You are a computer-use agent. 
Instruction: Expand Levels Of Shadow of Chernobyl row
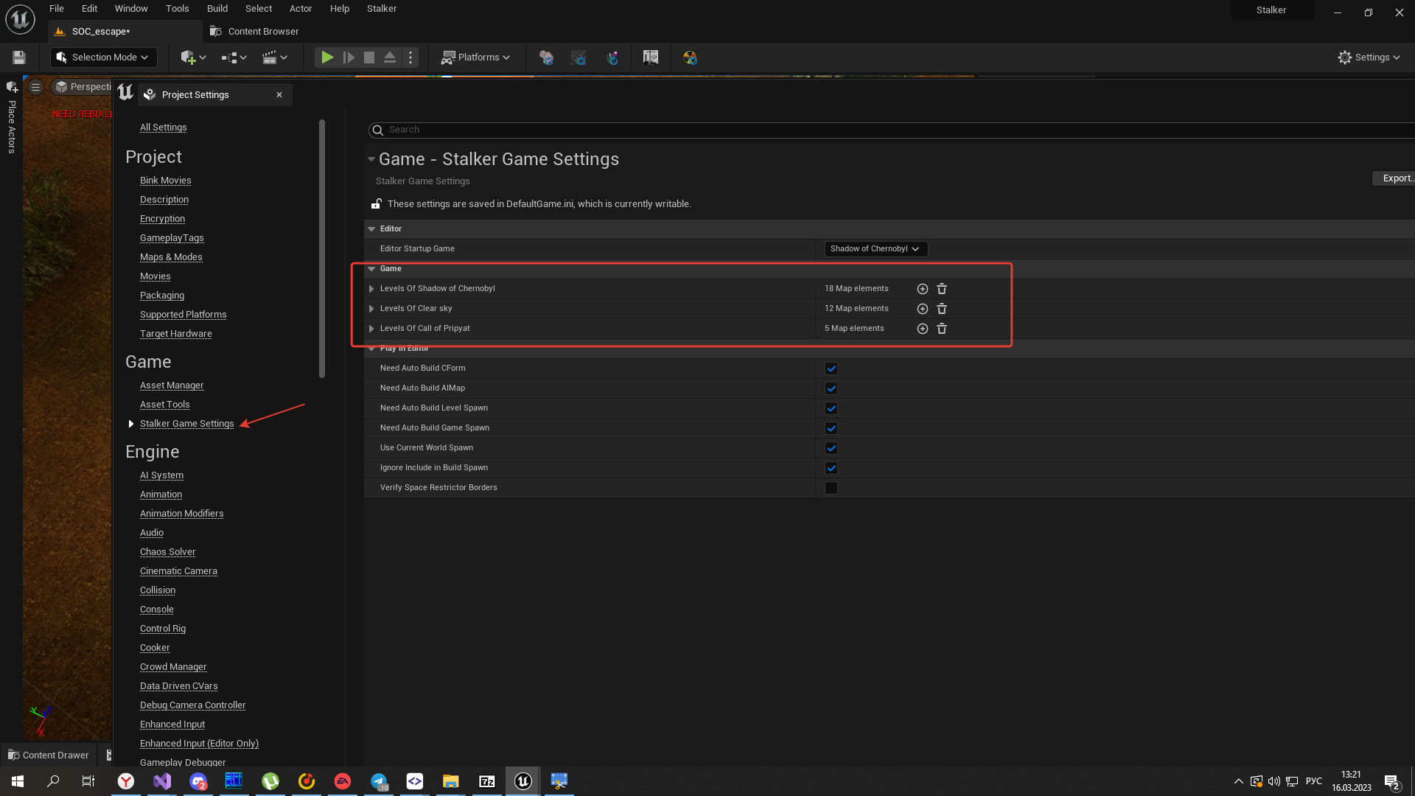pyautogui.click(x=371, y=289)
